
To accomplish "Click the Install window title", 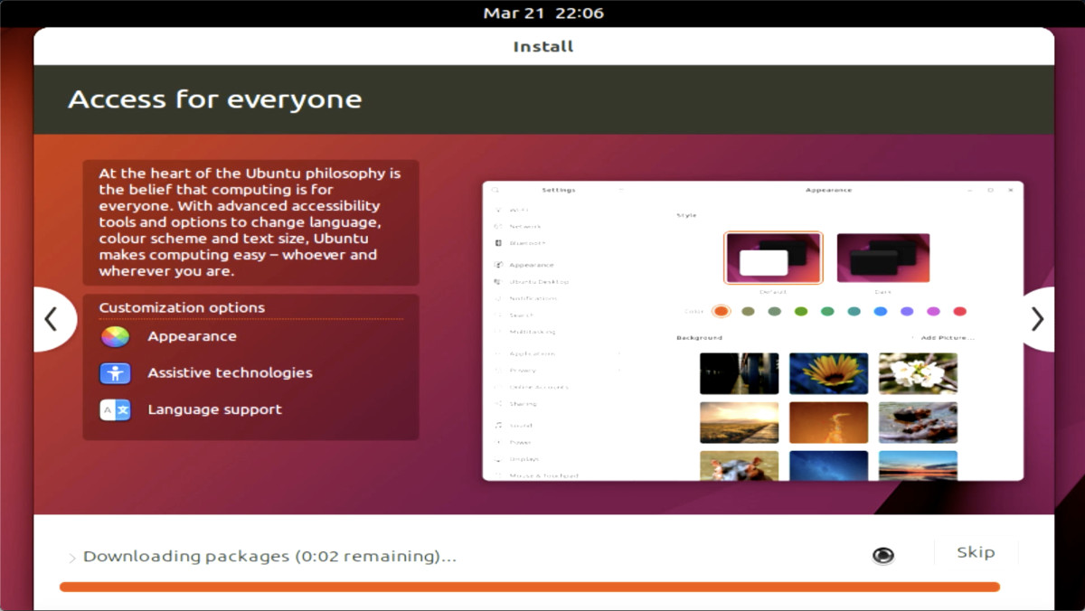I will [543, 46].
